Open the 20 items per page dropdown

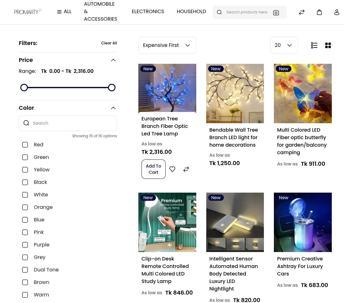(x=284, y=45)
